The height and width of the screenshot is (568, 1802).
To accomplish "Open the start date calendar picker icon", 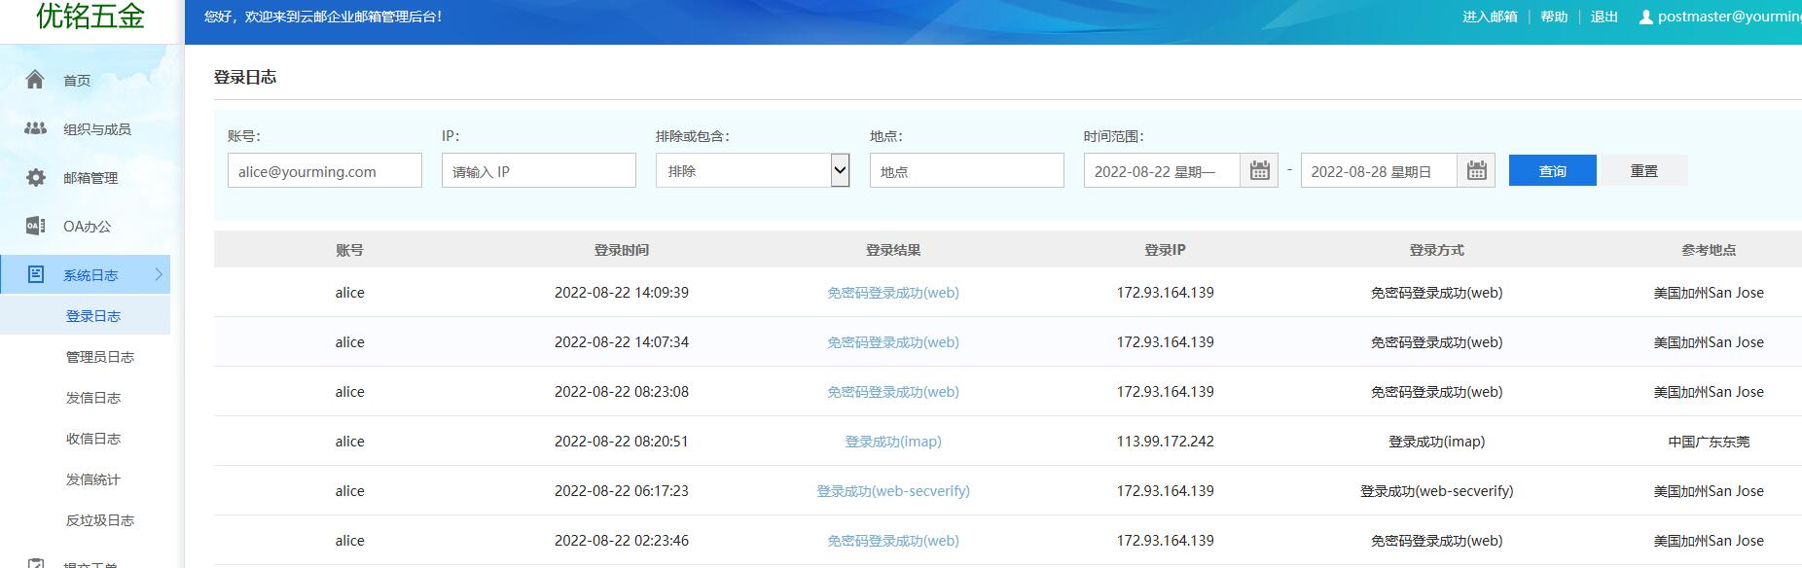I will (1259, 171).
